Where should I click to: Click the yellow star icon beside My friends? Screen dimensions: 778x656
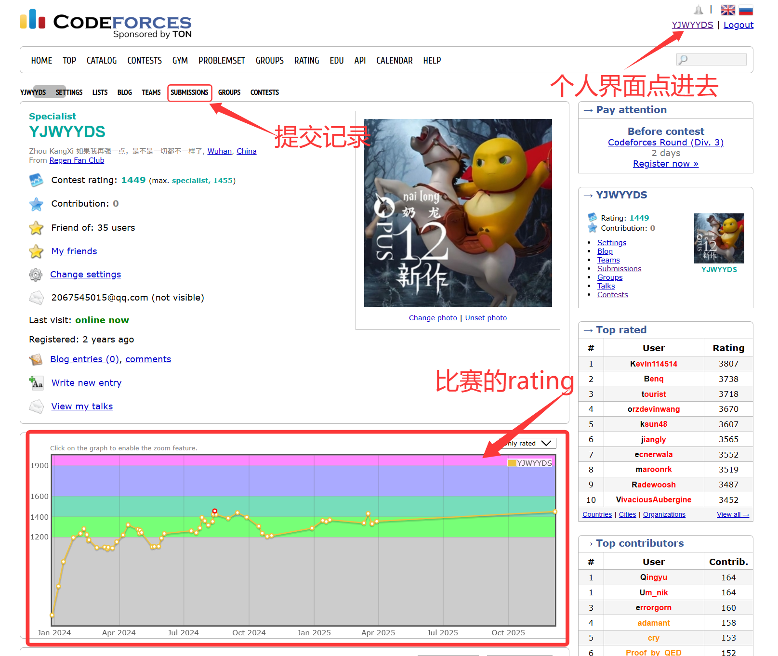pos(36,251)
